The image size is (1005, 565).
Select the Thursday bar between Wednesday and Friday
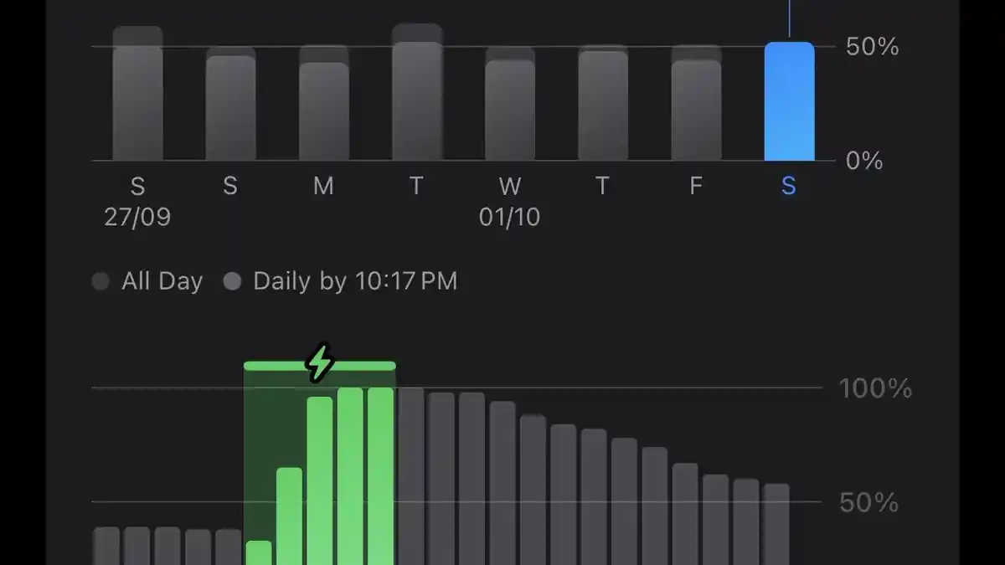click(x=603, y=105)
